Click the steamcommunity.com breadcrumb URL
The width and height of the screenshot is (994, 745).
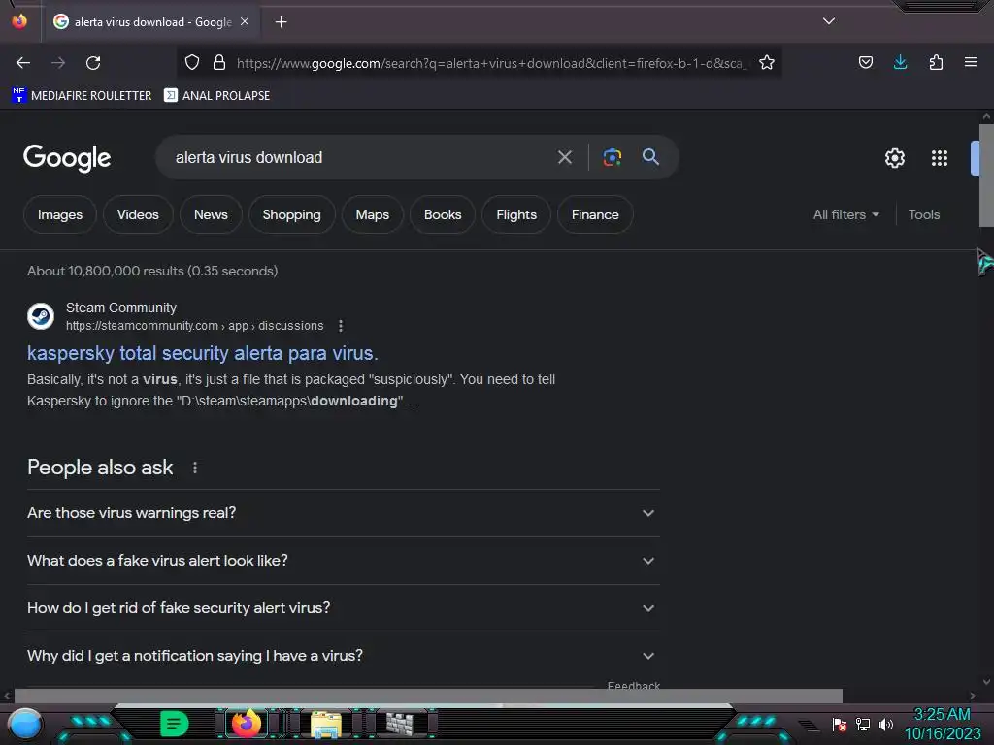tap(194, 326)
